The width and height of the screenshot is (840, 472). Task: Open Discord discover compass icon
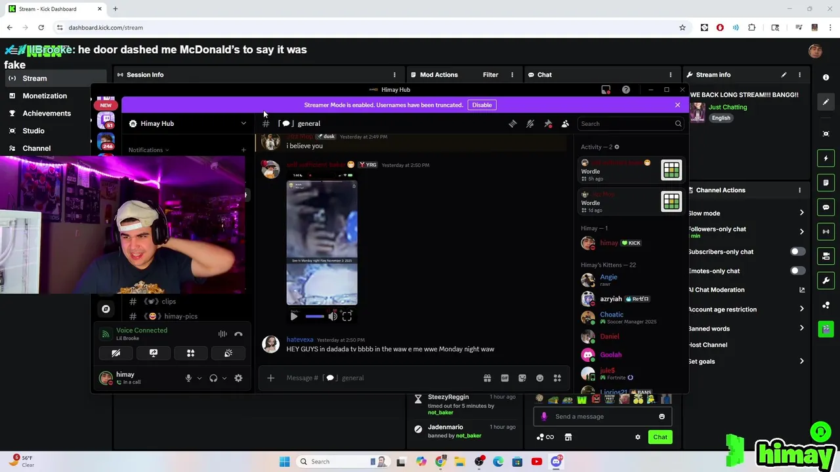click(106, 308)
